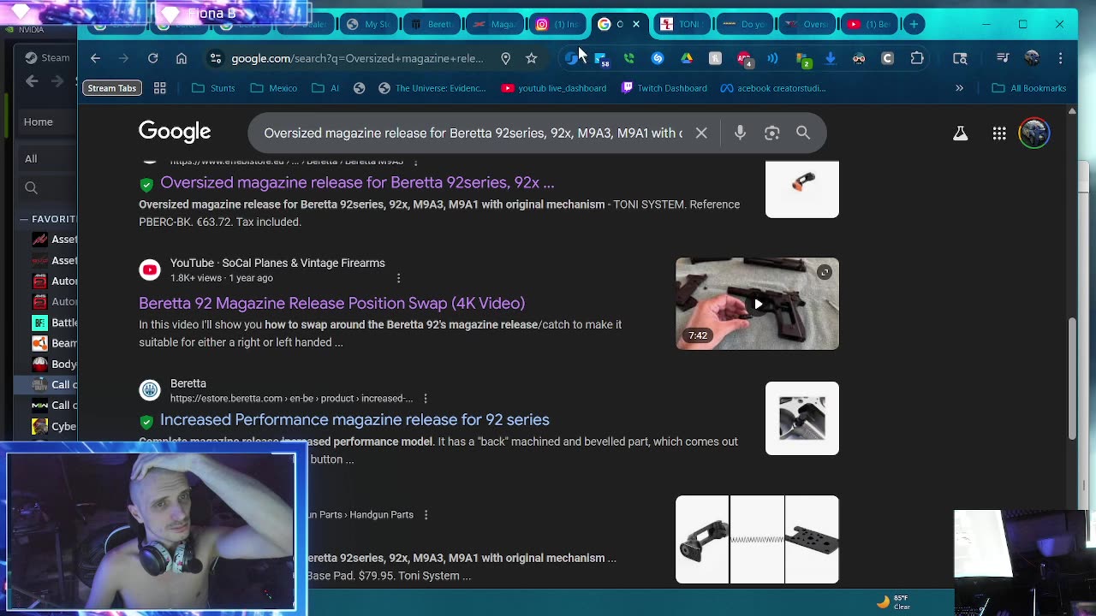
Task: Open the Google account avatar
Action: point(1034,133)
